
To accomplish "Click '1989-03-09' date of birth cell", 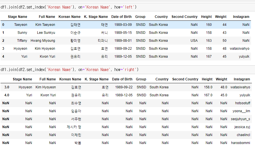I will pos(123,25).
